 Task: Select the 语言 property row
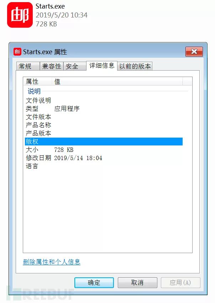104,166
